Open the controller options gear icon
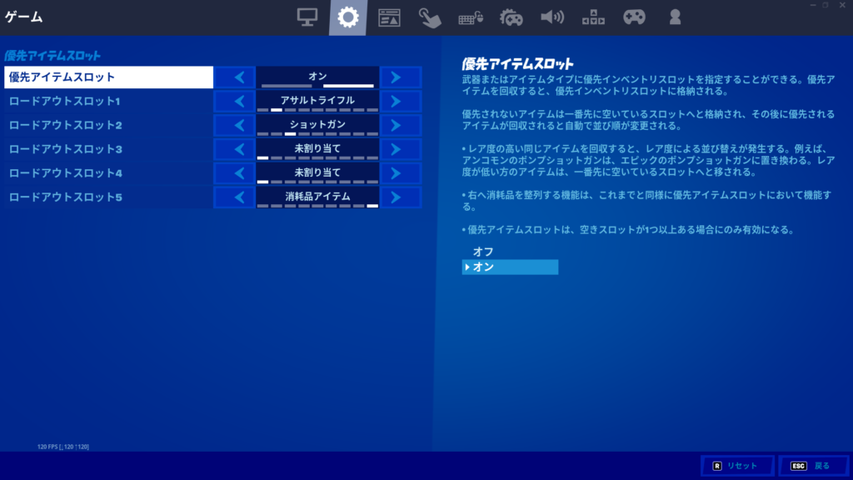 (x=512, y=16)
